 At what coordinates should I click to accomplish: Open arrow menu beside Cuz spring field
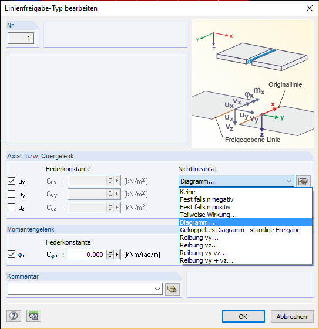(117, 207)
